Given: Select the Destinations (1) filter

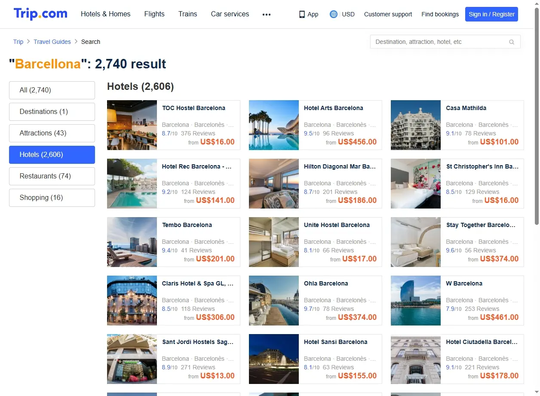Looking at the screenshot, I should pyautogui.click(x=52, y=112).
